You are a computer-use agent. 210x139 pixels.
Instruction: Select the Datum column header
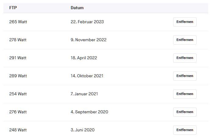click(77, 8)
